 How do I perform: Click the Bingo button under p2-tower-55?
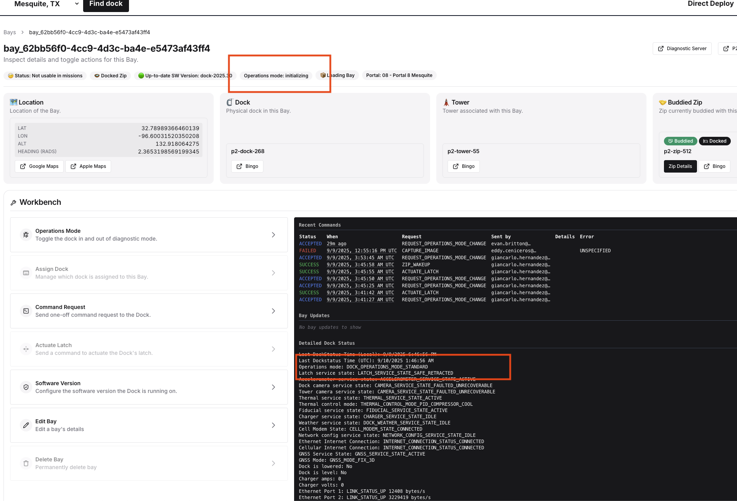(463, 166)
